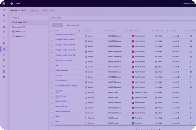The height and width of the screenshot is (130, 196).
Task: Open the reports bar chart sidebar icon
Action: click(x=4, y=66)
